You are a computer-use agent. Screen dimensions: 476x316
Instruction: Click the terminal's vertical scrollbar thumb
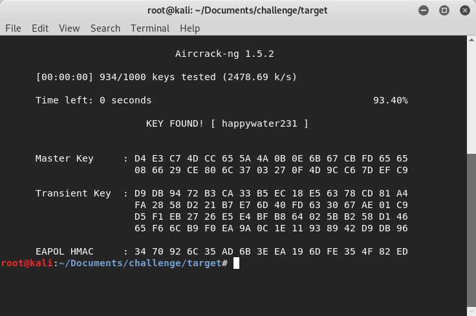471,234
